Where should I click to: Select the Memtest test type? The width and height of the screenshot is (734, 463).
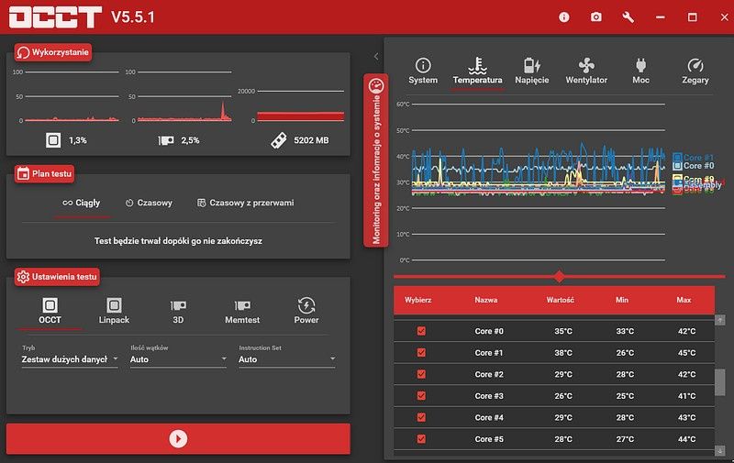(242, 311)
